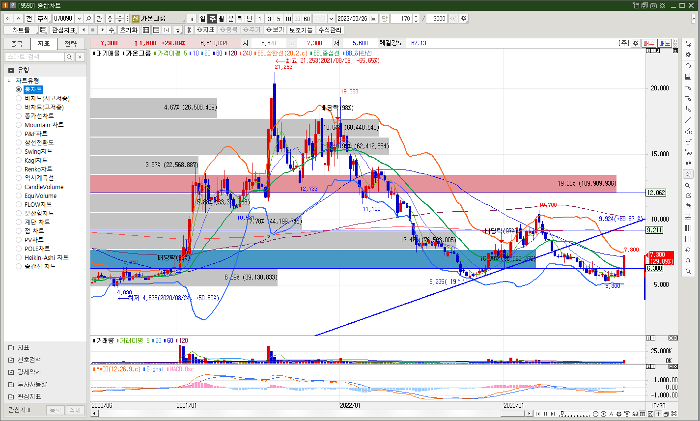Click the title bar gear settings icon
The width and height of the screenshot is (700, 421).
point(662,5)
